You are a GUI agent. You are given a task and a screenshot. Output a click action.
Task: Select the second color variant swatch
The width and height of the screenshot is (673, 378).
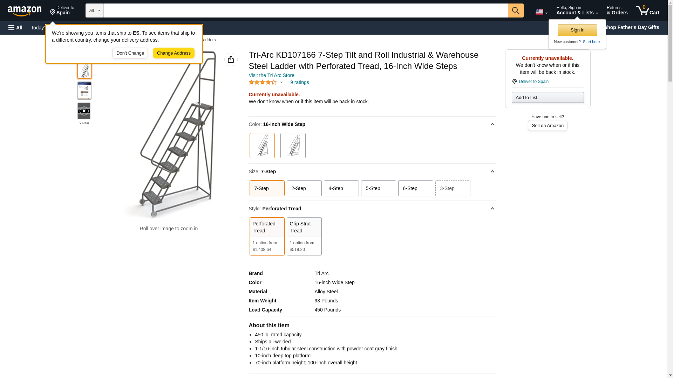click(293, 146)
